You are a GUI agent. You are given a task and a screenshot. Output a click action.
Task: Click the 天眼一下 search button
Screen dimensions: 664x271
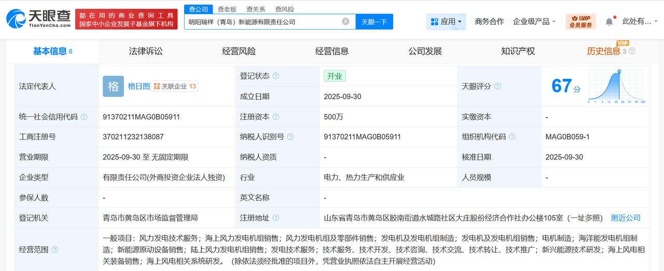[x=374, y=22]
